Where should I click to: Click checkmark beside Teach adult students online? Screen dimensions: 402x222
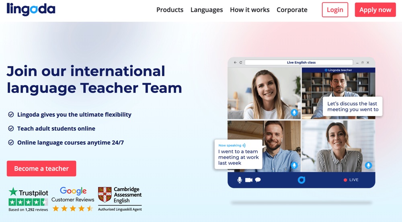(x=11, y=128)
